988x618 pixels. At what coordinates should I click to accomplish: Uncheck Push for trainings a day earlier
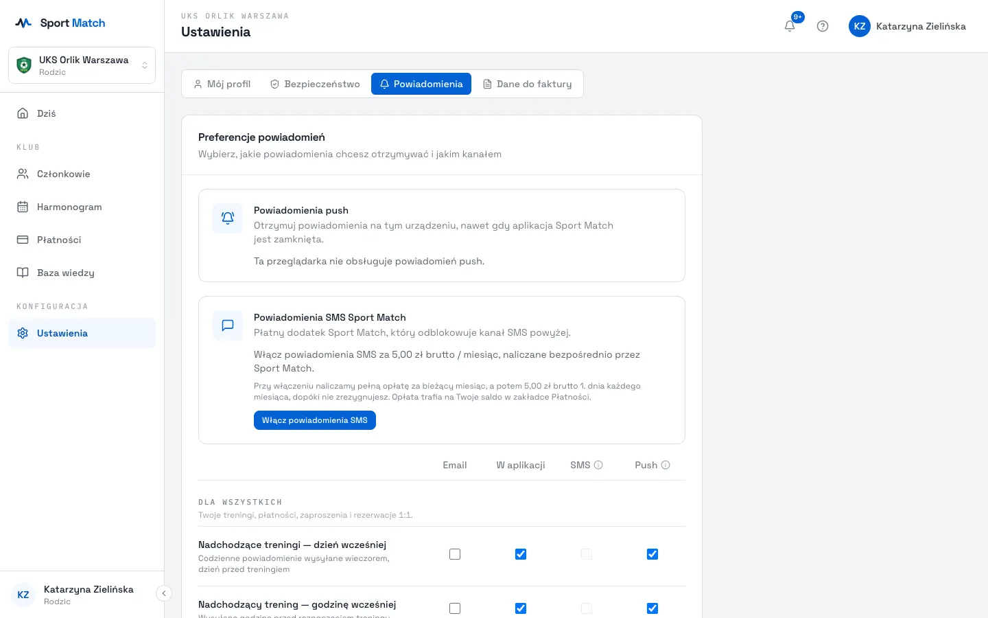click(652, 554)
